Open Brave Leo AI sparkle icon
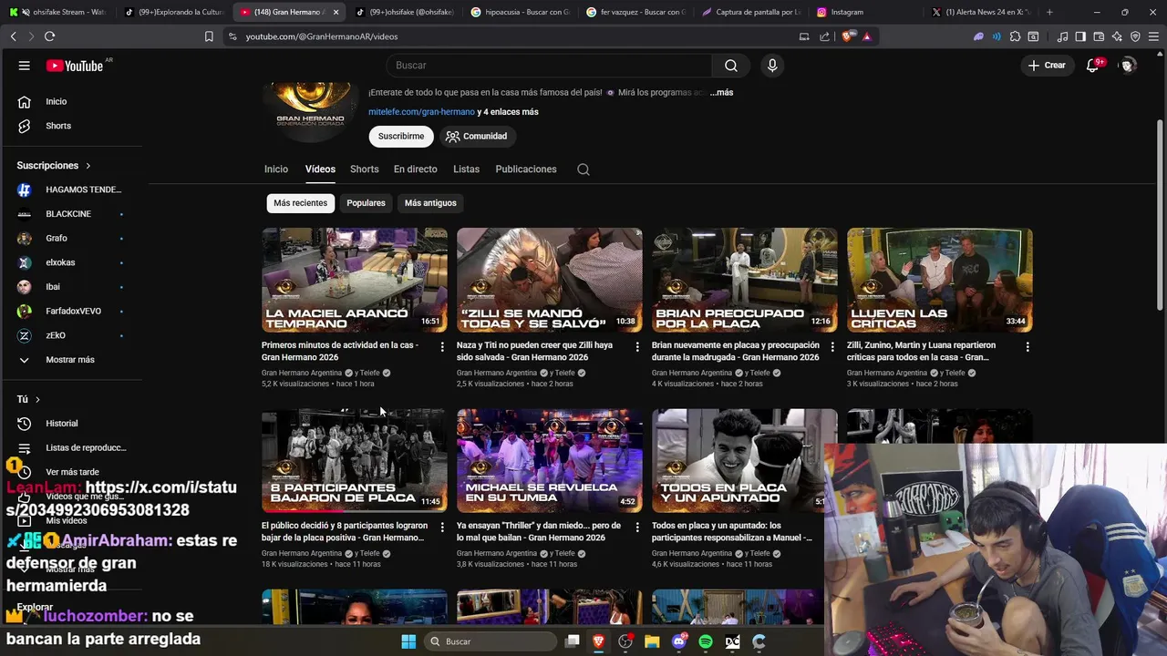 click(x=1117, y=36)
